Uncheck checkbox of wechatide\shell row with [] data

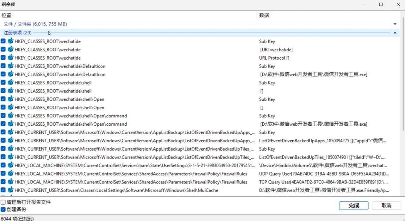(x=3, y=91)
